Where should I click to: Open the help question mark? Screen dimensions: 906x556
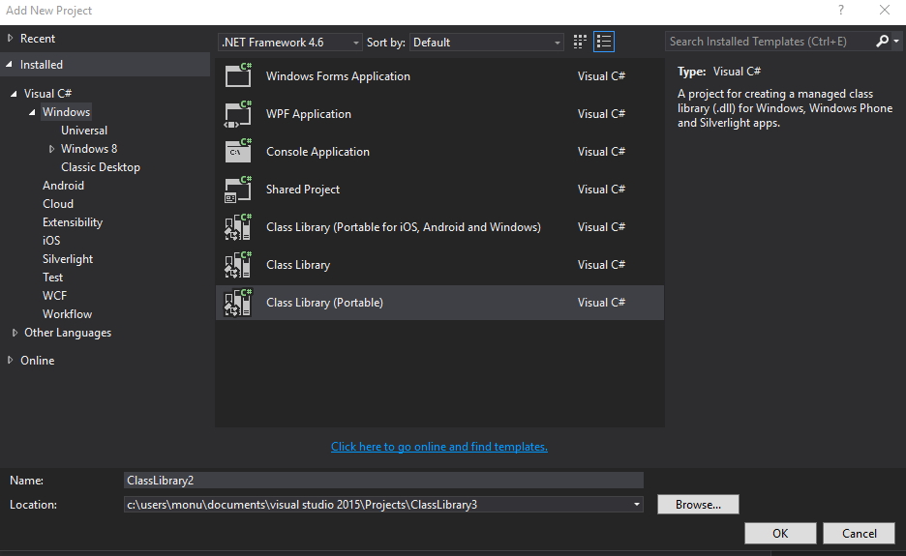click(841, 10)
